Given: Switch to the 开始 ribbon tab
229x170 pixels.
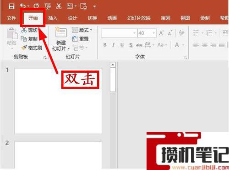Looking at the screenshot, I should point(33,18).
